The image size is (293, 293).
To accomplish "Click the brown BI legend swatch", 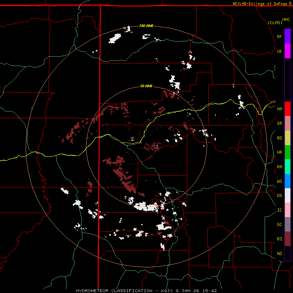I will click(x=287, y=239).
